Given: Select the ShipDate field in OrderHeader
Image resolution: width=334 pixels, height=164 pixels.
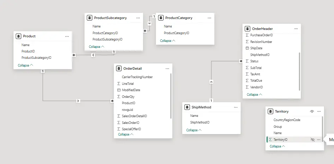Looking at the screenshot, I should tap(256, 48).
